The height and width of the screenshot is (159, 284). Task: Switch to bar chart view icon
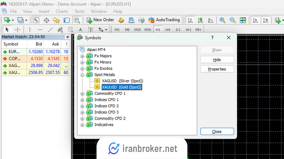pyautogui.click(x=190, y=20)
